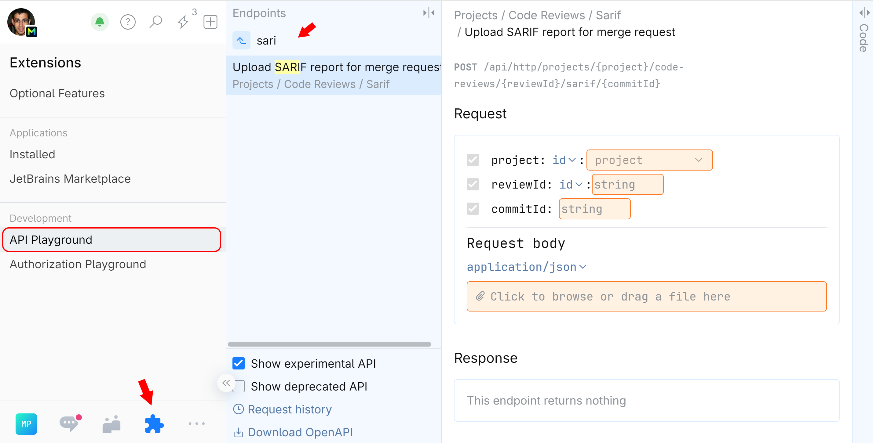Click the commitId string input field
Screen dimensions: 873x443
(594, 209)
